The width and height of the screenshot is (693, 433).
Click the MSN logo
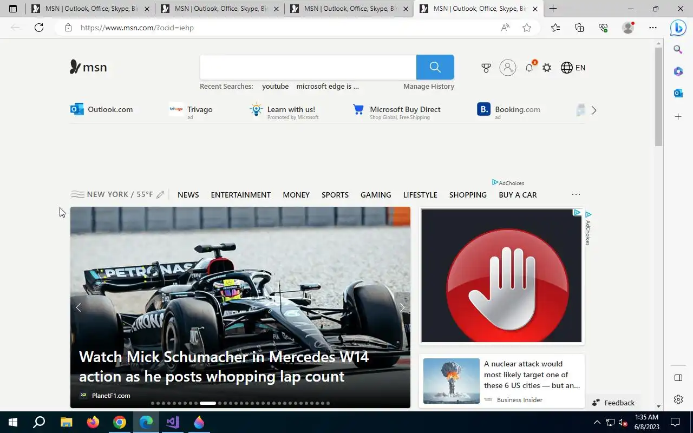88,67
